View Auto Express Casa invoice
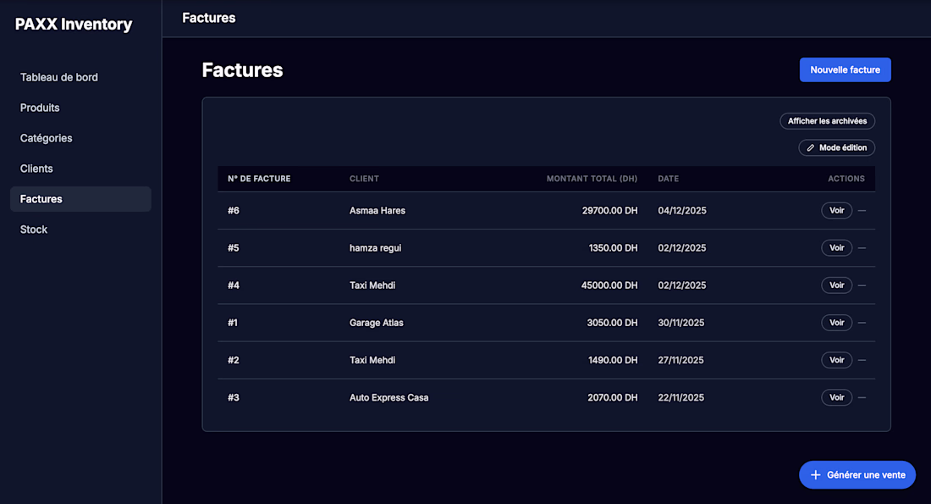 (836, 397)
